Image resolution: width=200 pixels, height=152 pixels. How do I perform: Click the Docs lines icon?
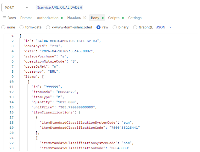(5, 18)
